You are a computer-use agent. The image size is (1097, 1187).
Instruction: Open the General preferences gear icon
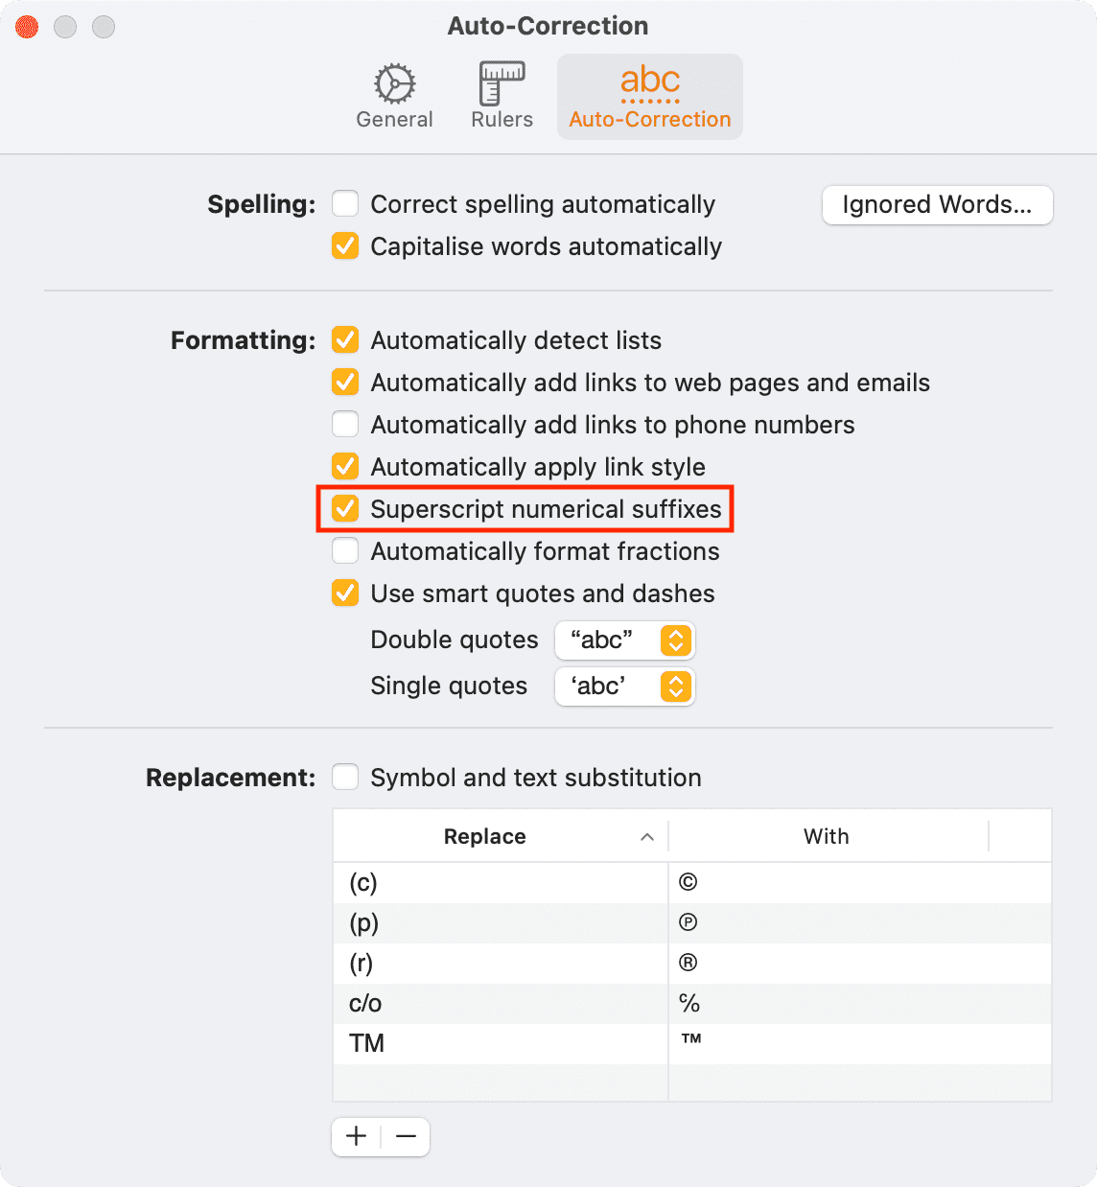pos(394,84)
